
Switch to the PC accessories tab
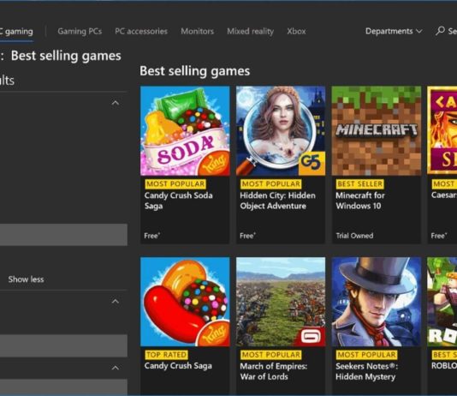141,31
